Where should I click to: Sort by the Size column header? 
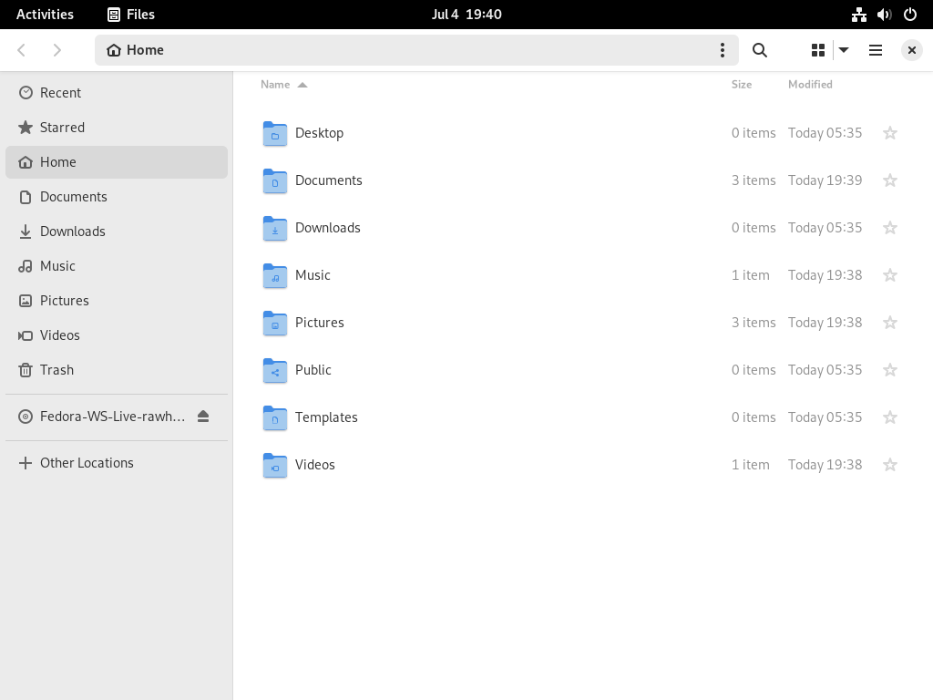[742, 85]
